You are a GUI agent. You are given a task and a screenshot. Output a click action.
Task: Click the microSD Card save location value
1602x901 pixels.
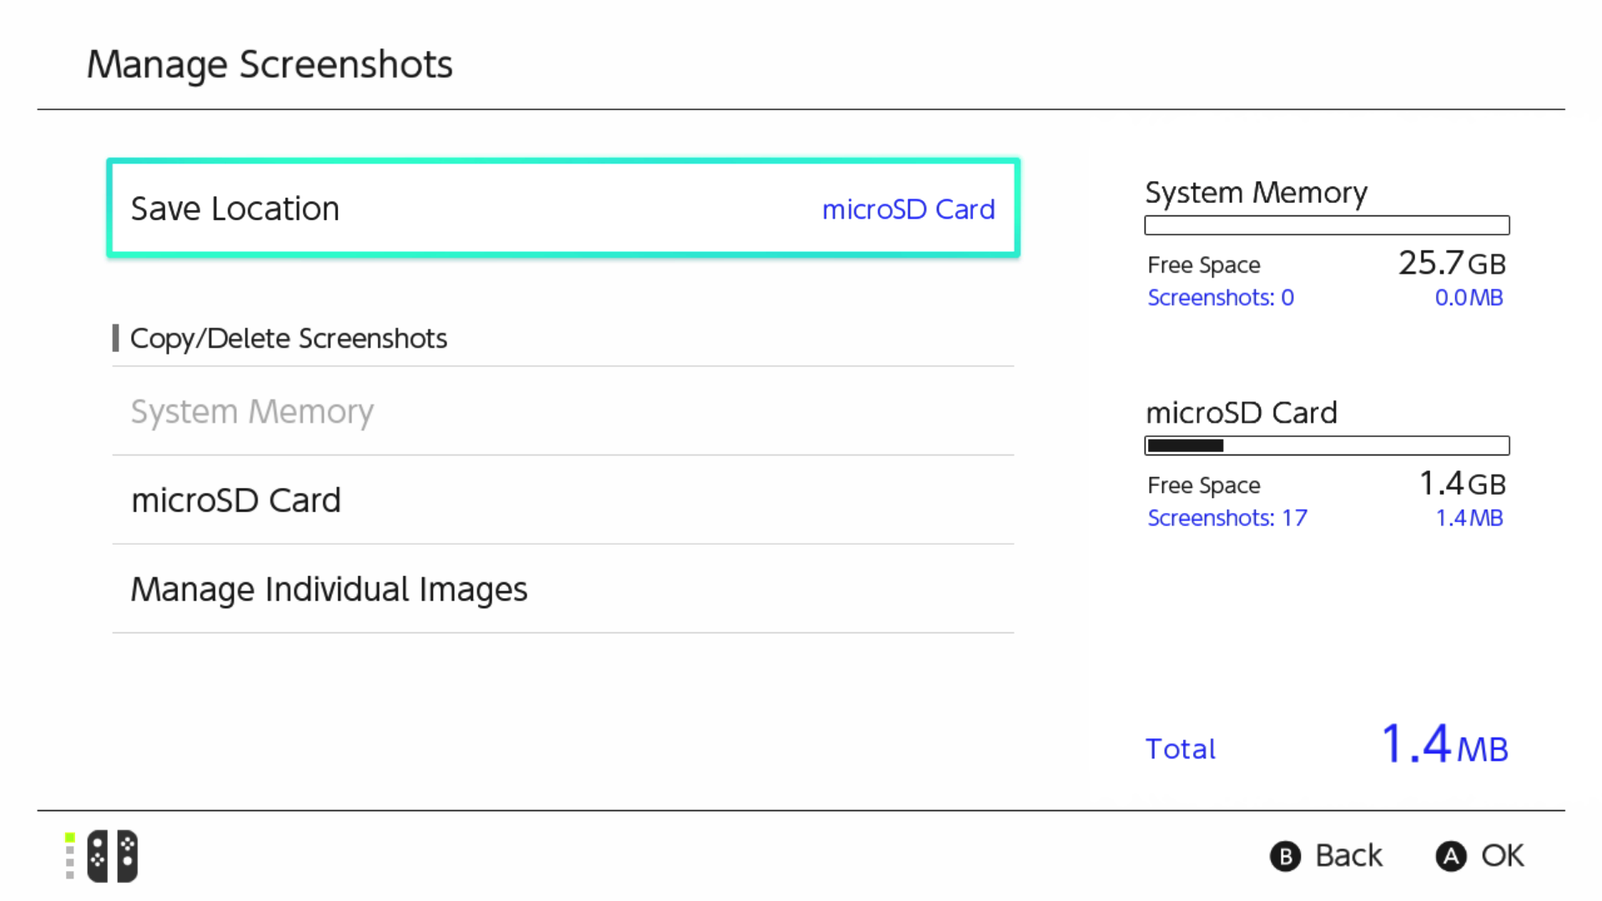coord(908,209)
